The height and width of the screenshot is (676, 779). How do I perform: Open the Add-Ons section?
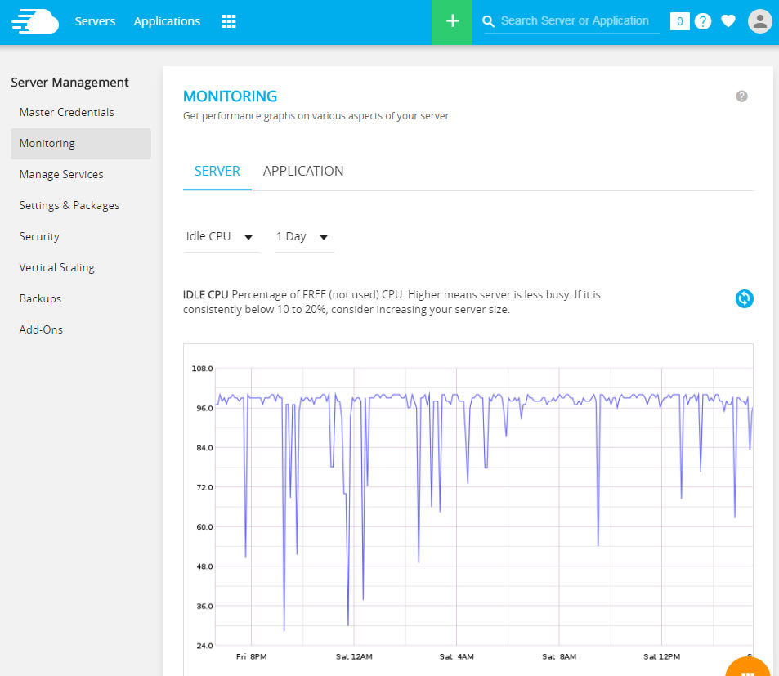(41, 329)
